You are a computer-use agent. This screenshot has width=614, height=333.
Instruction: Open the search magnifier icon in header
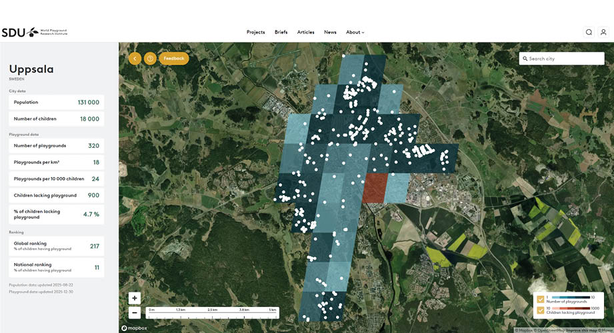[589, 32]
